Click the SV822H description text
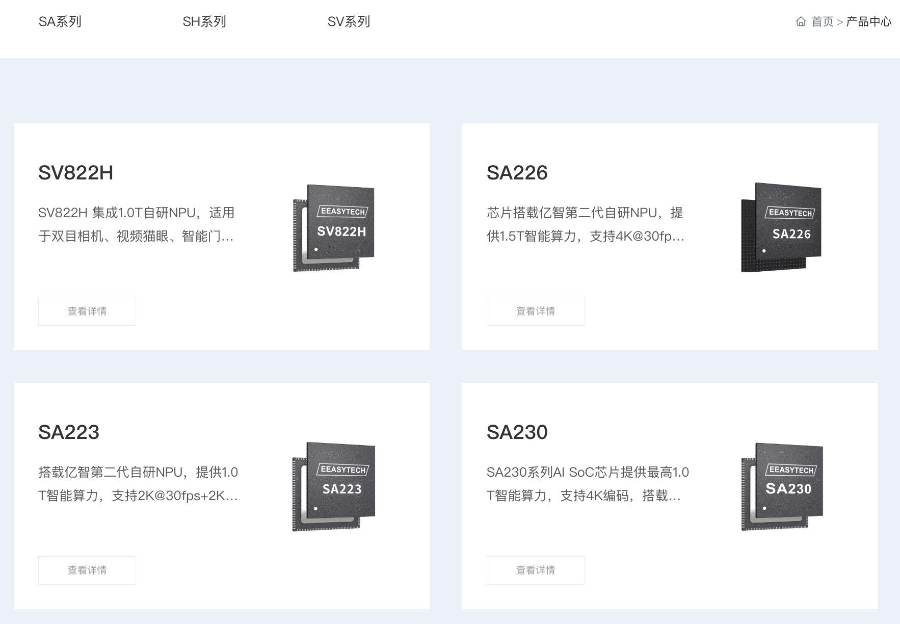900x624 pixels. click(137, 225)
